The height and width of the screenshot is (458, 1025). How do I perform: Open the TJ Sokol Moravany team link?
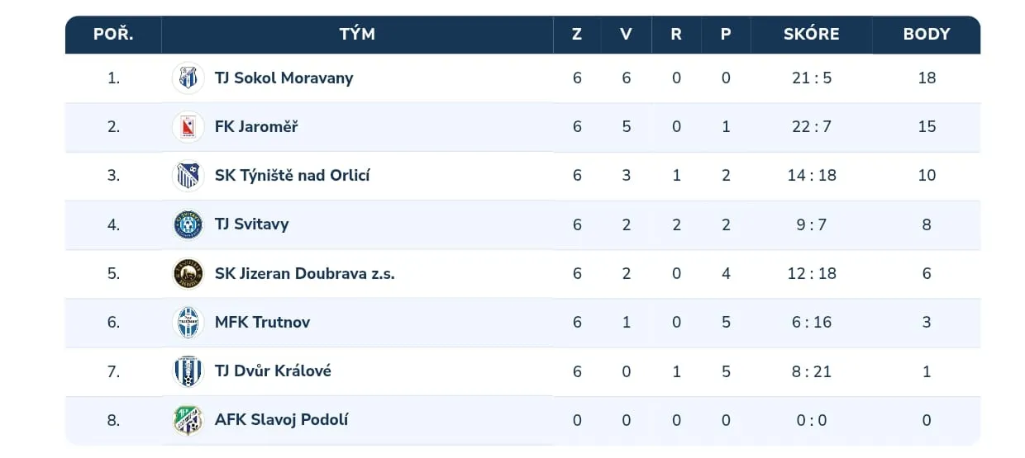(x=284, y=78)
